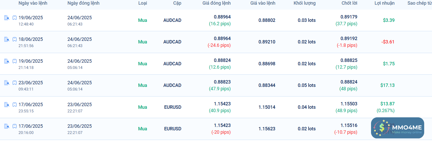
Task: Click the 'Khối lượng' column header
Action: pyautogui.click(x=304, y=3)
